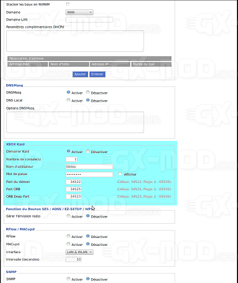238x283 pixels.
Task: Focus the Paramètres complémentaires DHCPd textarea
Action: (75, 41)
